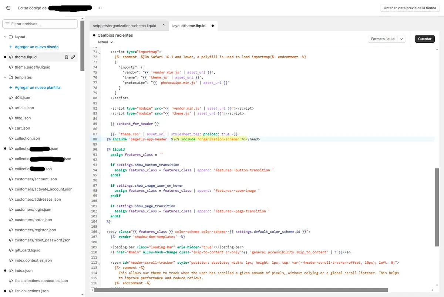Click the plus icon for new layout
Screen dimensions: 444x297
click(11, 47)
